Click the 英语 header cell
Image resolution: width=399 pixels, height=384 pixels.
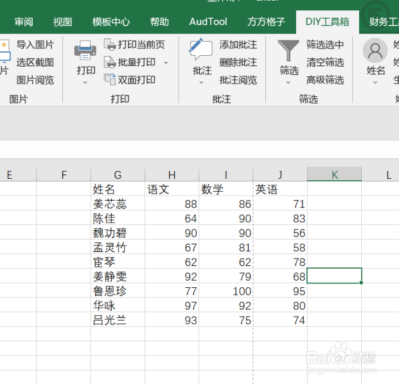(280, 188)
